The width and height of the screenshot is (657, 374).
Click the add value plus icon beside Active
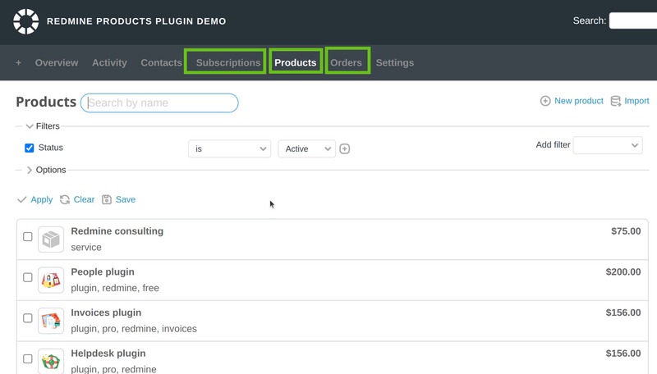tap(344, 149)
